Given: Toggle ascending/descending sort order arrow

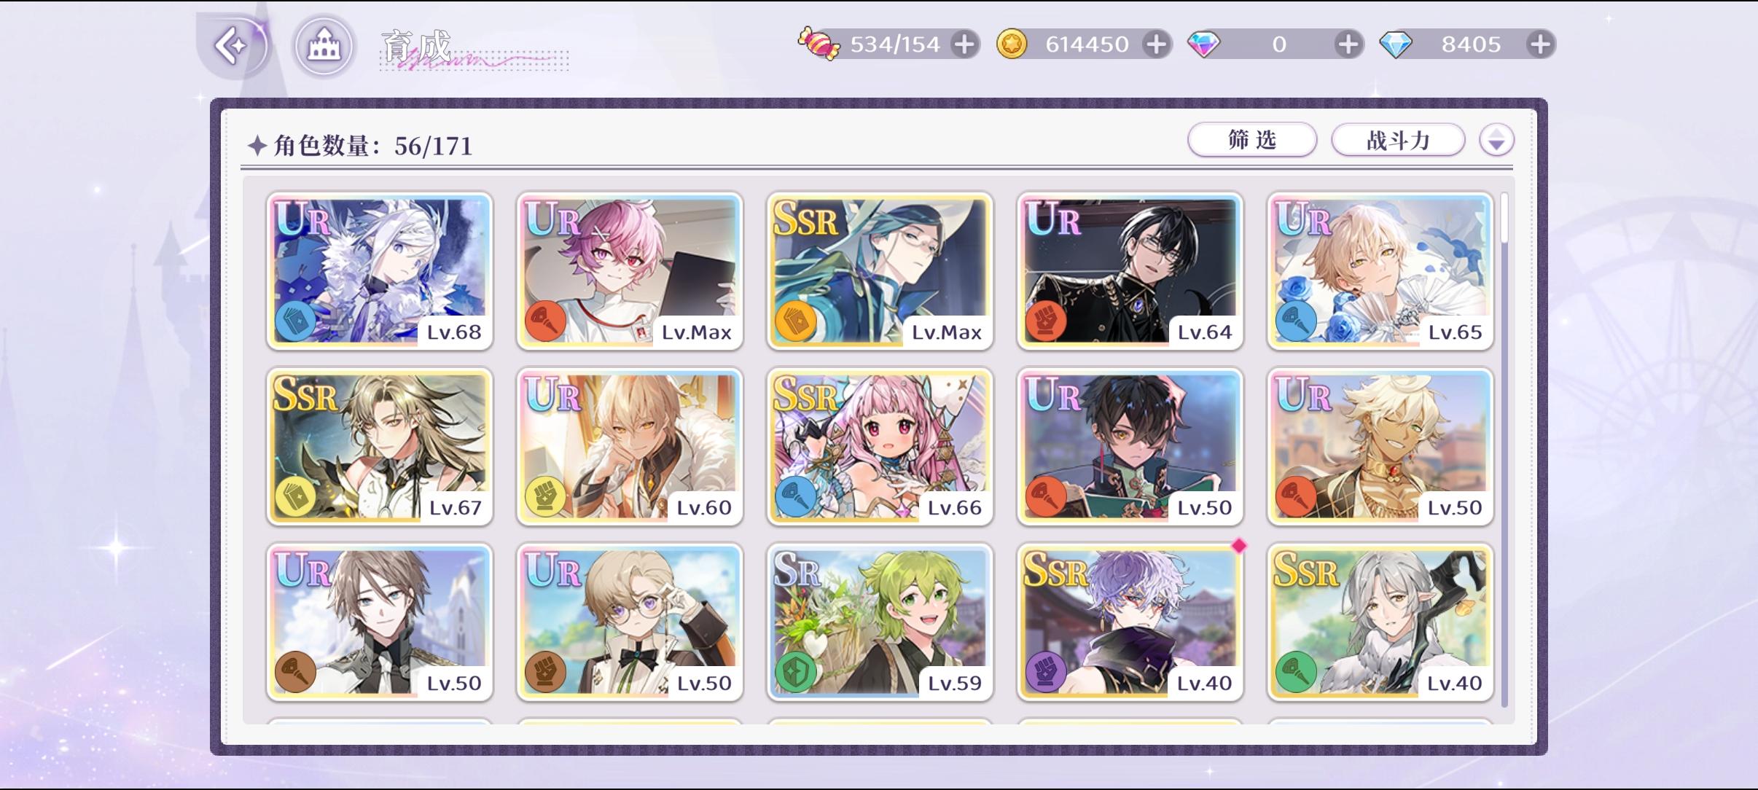Looking at the screenshot, I should pos(1496,140).
